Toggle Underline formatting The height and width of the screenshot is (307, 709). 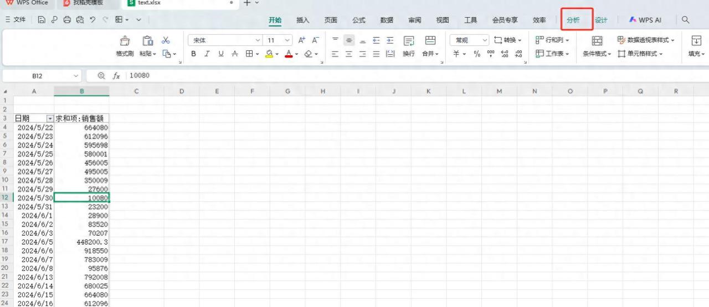221,54
